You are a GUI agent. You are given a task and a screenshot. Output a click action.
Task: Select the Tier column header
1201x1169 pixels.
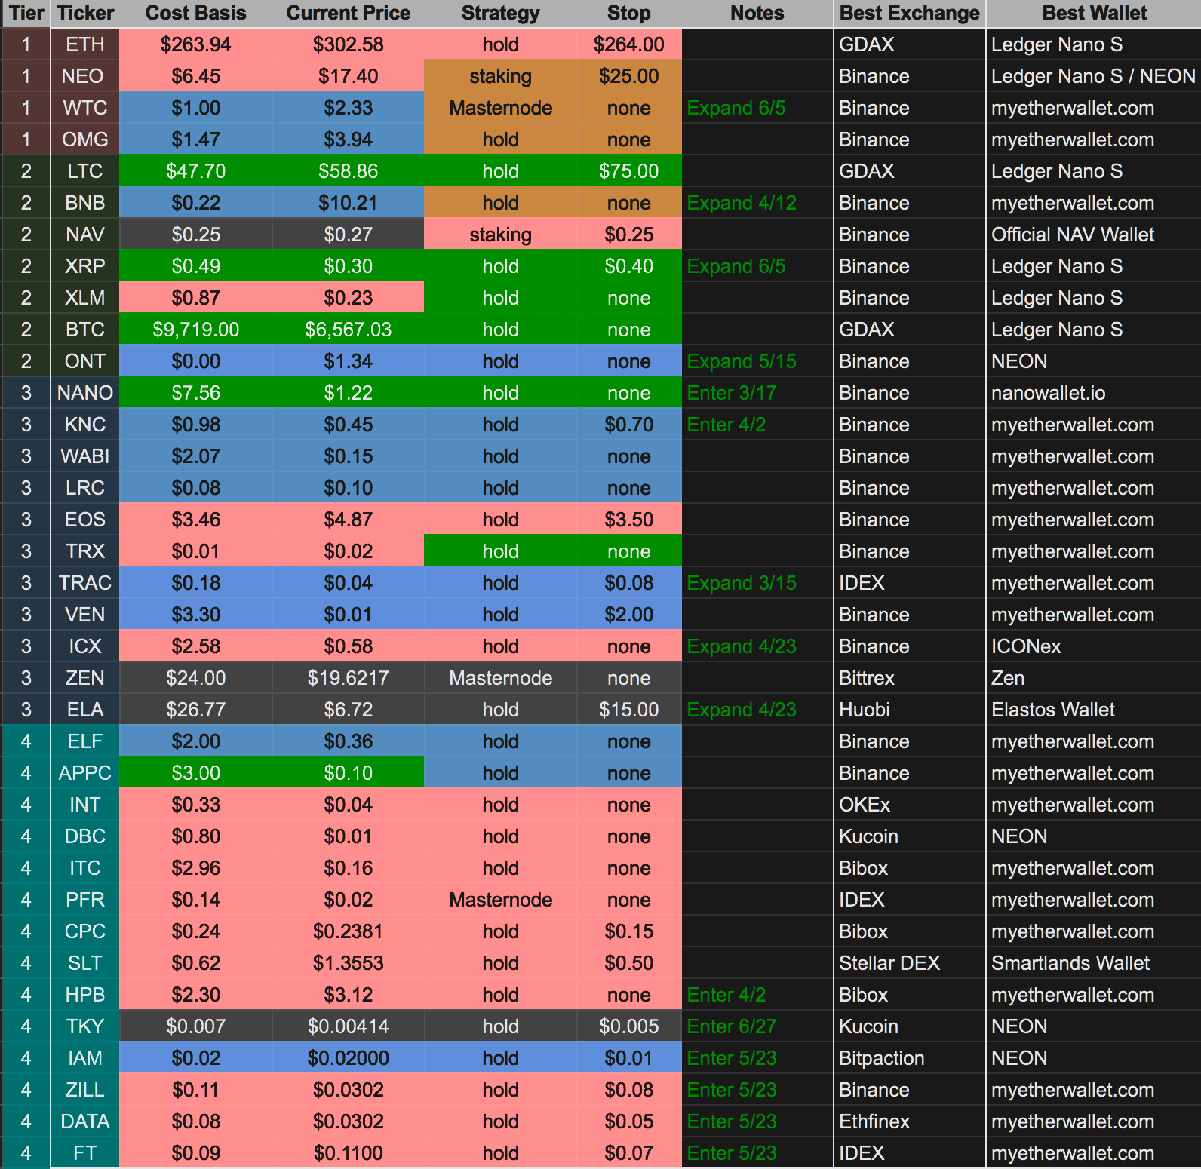pos(26,13)
